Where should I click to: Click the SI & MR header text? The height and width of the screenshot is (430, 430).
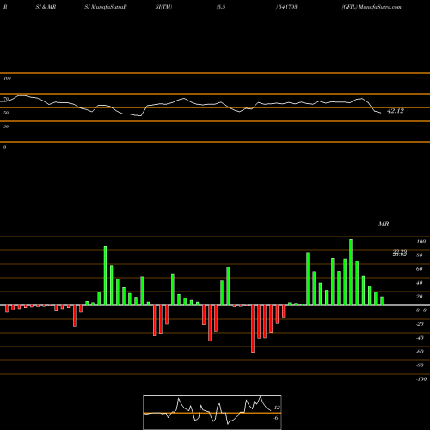click(x=46, y=7)
